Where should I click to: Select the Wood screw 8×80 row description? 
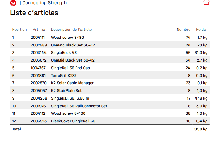[67, 38]
